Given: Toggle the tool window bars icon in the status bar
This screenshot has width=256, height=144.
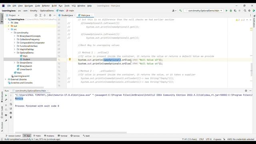Looking at the screenshot, I should click(2, 139).
